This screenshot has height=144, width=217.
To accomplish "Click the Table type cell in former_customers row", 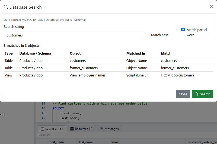I will (9, 68).
